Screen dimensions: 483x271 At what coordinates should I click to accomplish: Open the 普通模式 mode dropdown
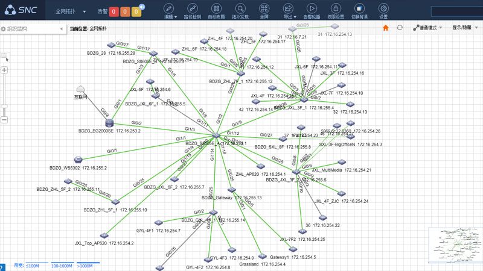point(428,28)
